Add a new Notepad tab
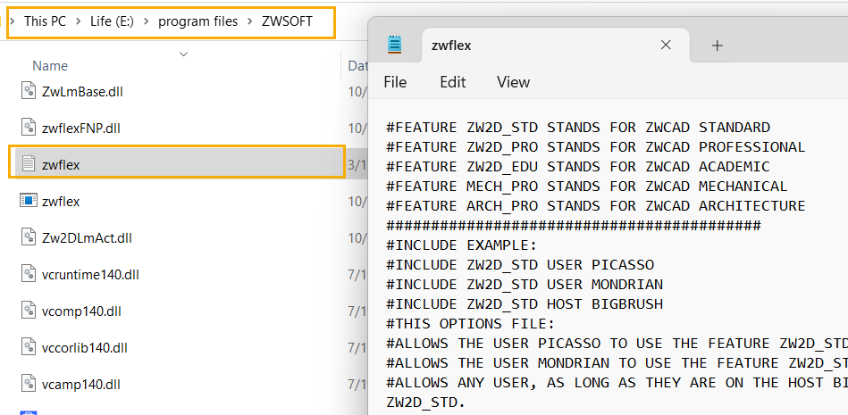Viewport: 848px width, 415px height. tap(717, 46)
